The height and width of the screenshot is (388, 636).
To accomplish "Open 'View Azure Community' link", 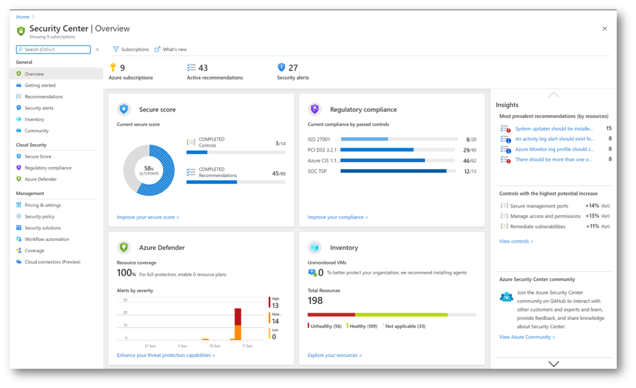I will click(527, 337).
